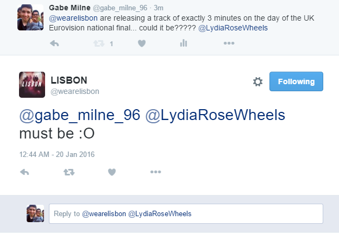Open @gabe_milne_96 mention in LISBON's reply
339x233 pixels.
point(80,115)
